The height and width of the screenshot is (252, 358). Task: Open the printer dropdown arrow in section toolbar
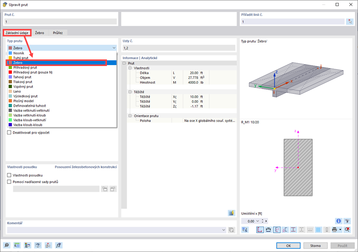[x=340, y=229]
